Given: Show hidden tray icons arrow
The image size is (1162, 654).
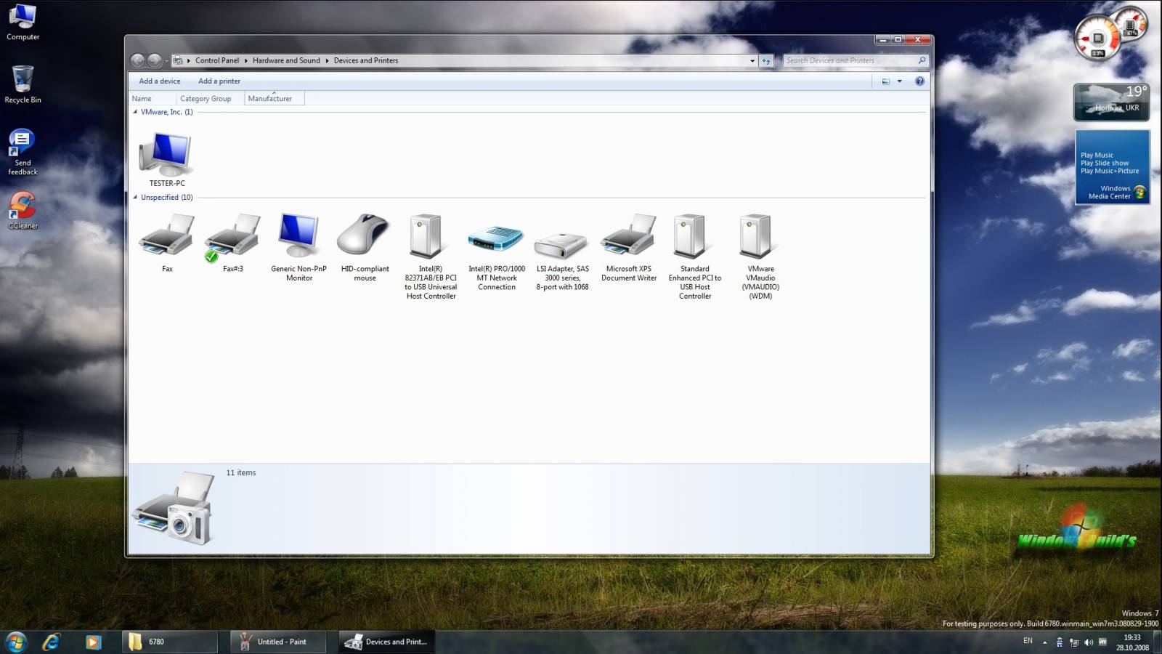Looking at the screenshot, I should [1044, 642].
